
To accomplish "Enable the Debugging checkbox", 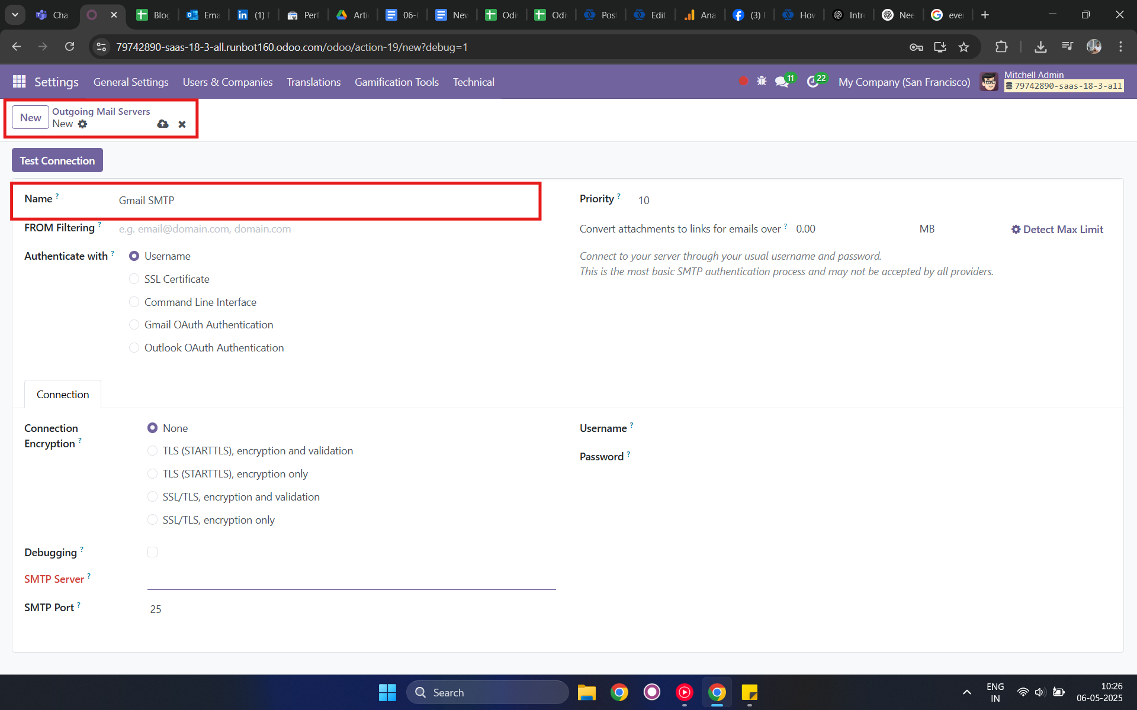I will pyautogui.click(x=153, y=552).
